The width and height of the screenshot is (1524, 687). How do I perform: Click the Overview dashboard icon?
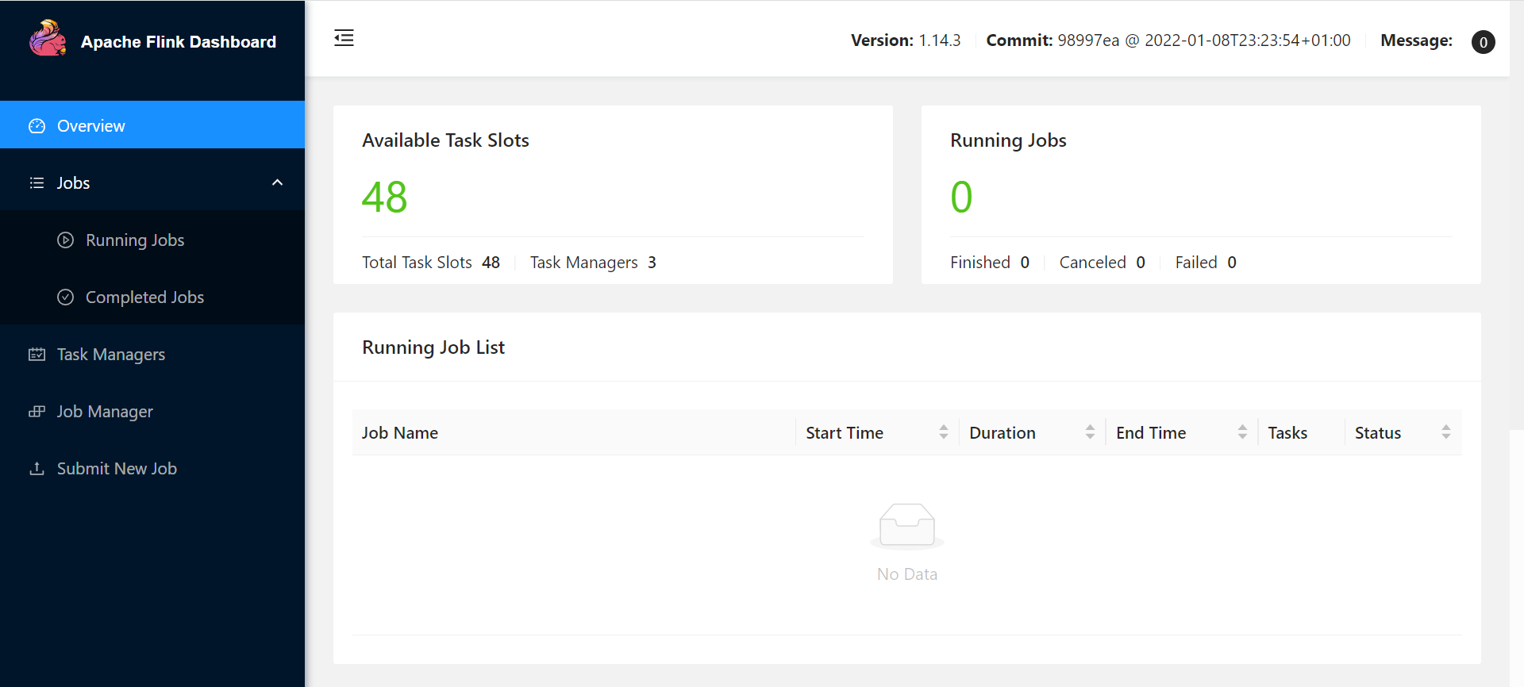(37, 126)
